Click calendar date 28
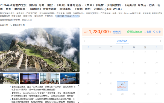 coord(122,94)
